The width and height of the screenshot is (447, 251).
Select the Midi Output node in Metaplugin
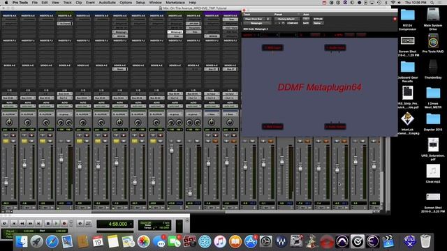pos(272,127)
